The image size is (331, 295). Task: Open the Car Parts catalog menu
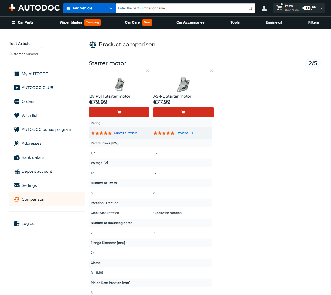coord(23,22)
